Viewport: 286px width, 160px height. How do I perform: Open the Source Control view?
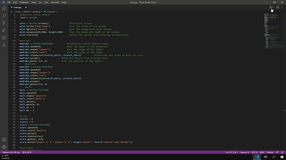4,23
